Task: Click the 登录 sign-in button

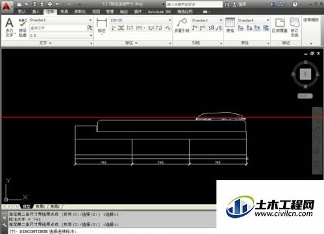Action: point(240,4)
